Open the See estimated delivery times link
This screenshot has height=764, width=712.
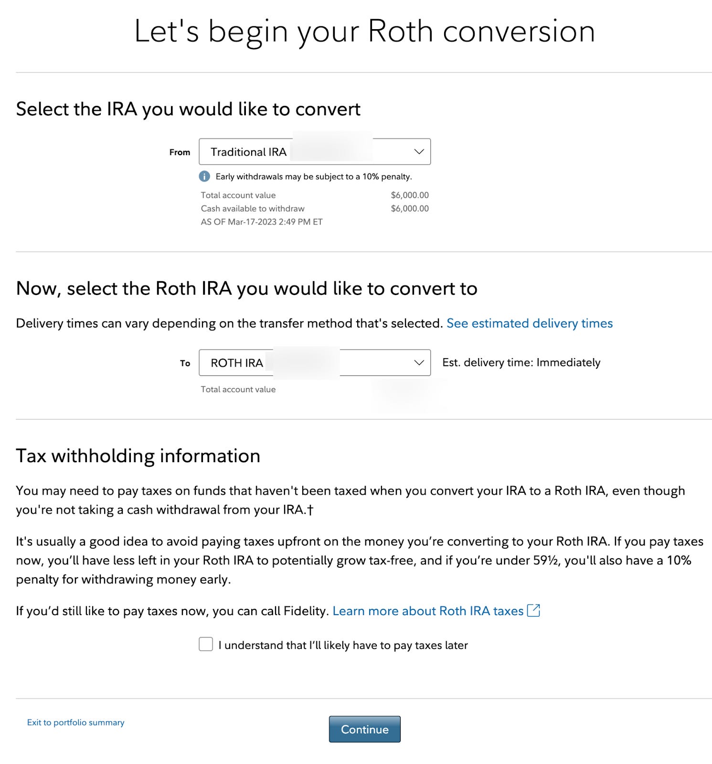pos(530,323)
